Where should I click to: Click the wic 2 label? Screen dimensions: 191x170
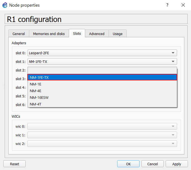tap(20, 144)
